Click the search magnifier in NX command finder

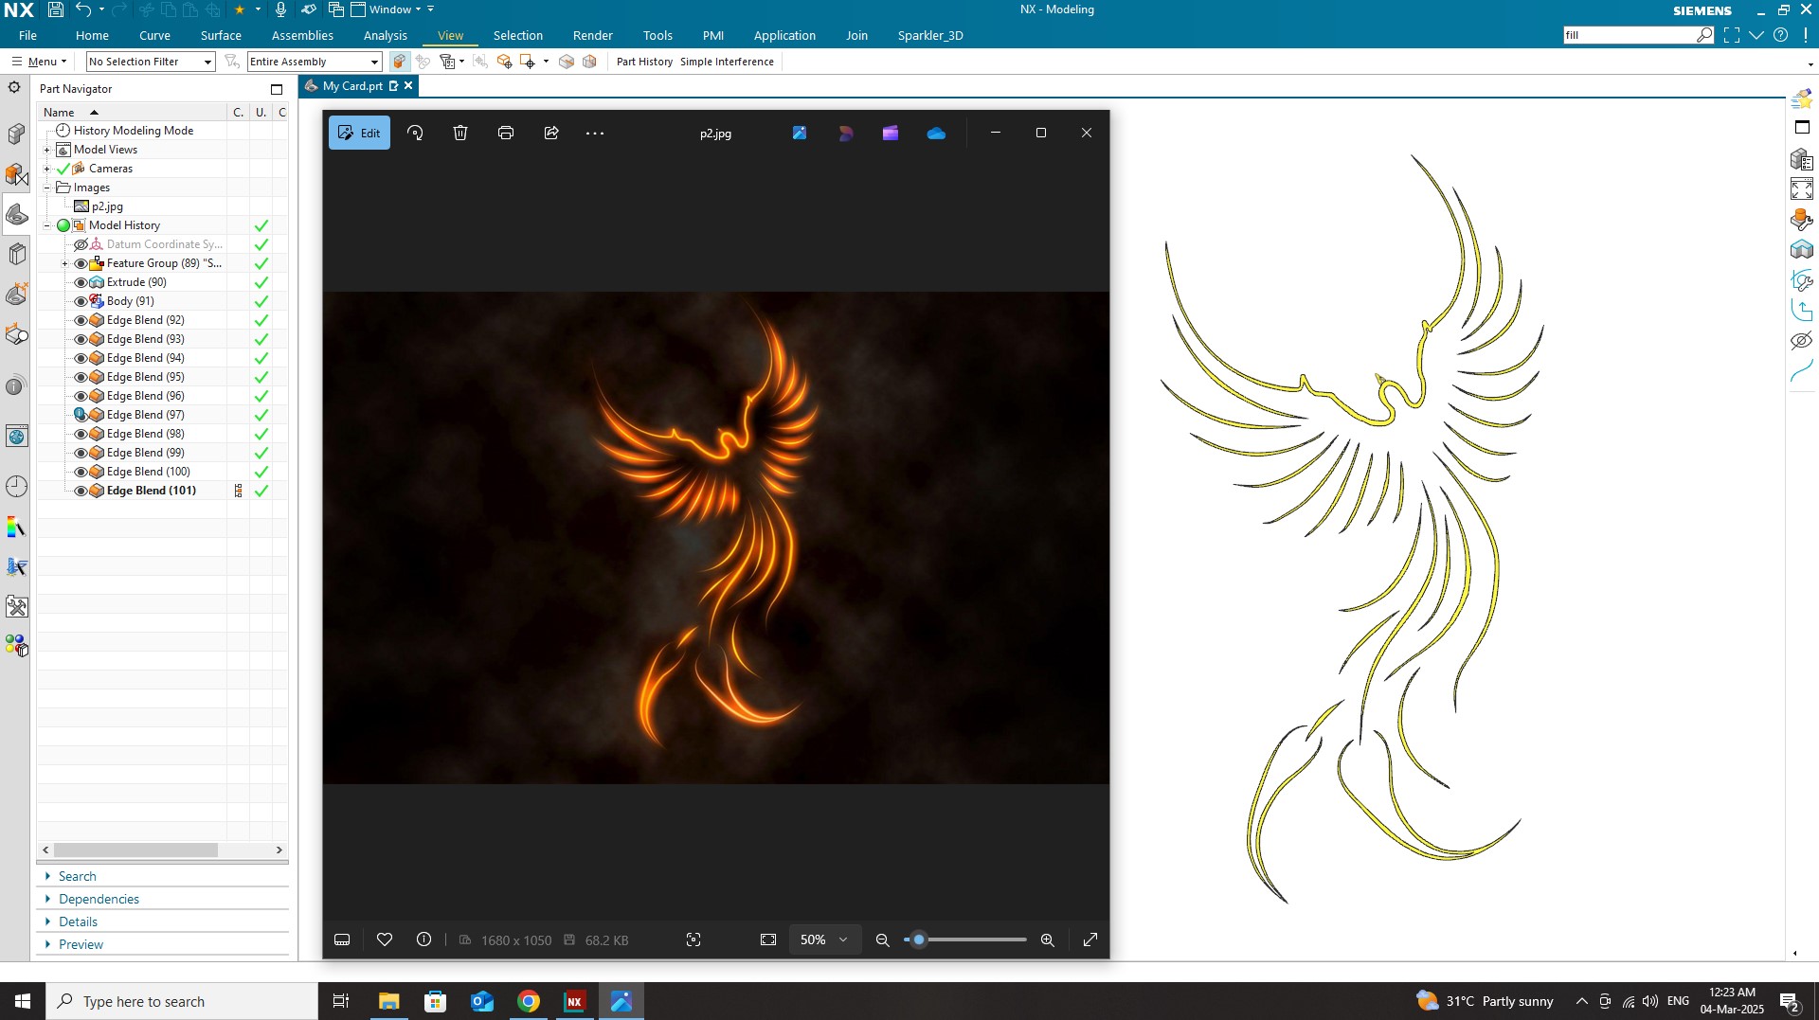pos(1704,35)
